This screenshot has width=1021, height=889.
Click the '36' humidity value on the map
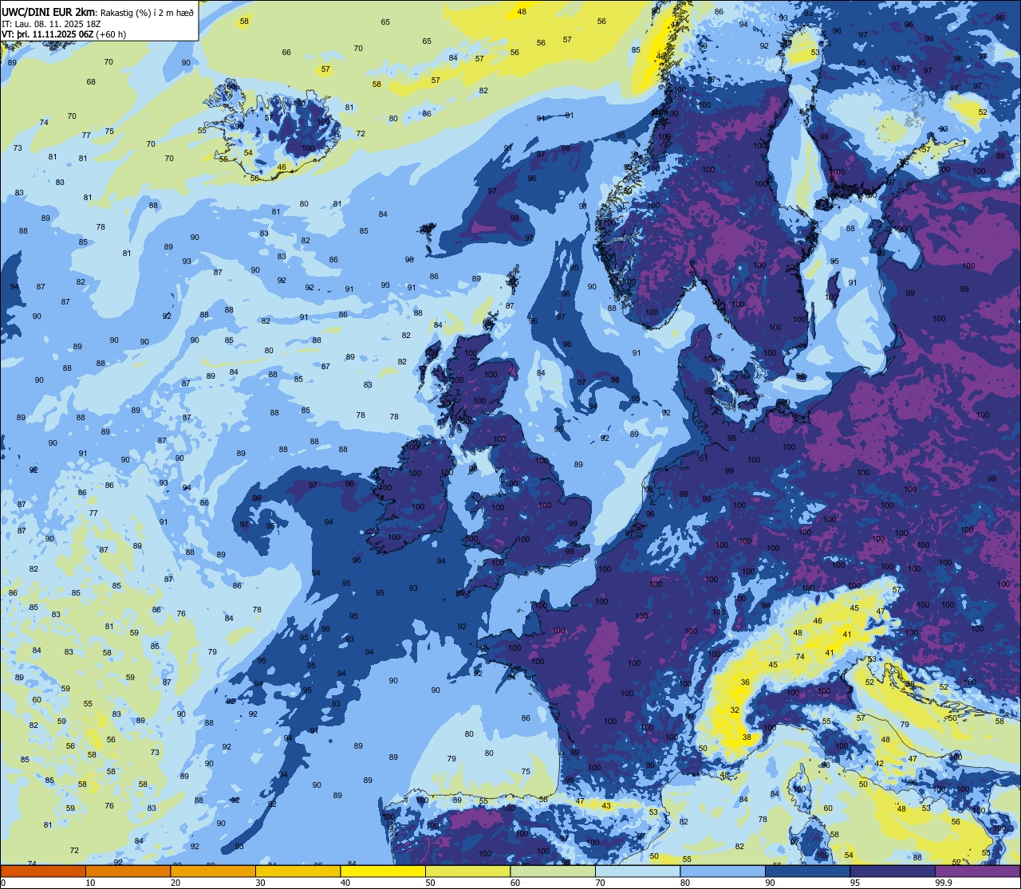point(745,682)
